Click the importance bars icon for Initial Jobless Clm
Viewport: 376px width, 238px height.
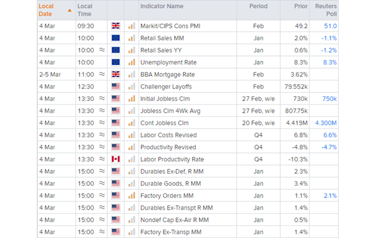click(131, 98)
